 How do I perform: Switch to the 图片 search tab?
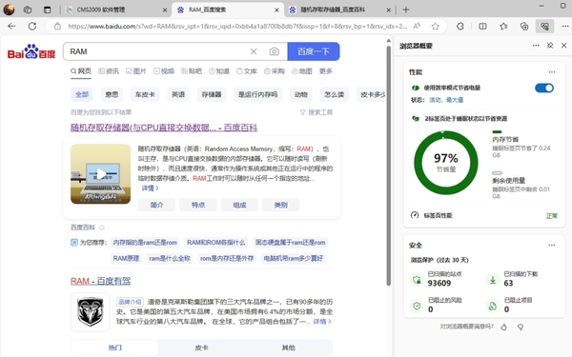136,71
